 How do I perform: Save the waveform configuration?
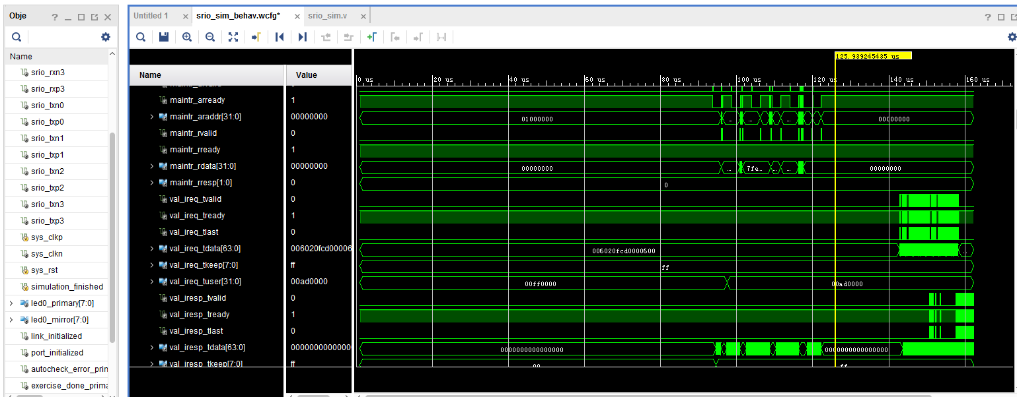coord(163,37)
